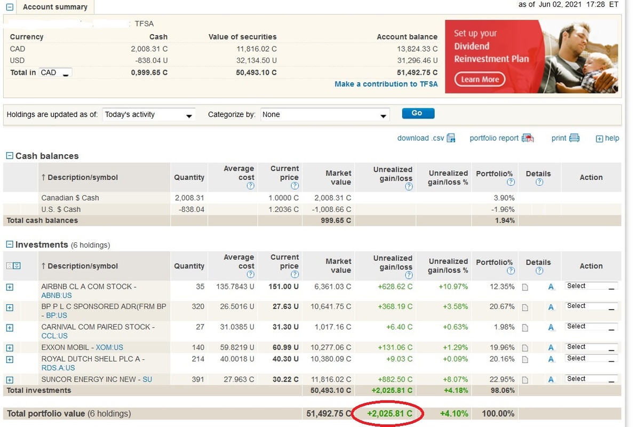Open the Total in currency dropdown
This screenshot has width=637, height=427.
(55, 73)
